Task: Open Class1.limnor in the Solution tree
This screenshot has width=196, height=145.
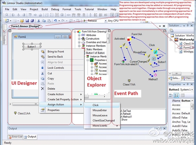Action: point(187,43)
